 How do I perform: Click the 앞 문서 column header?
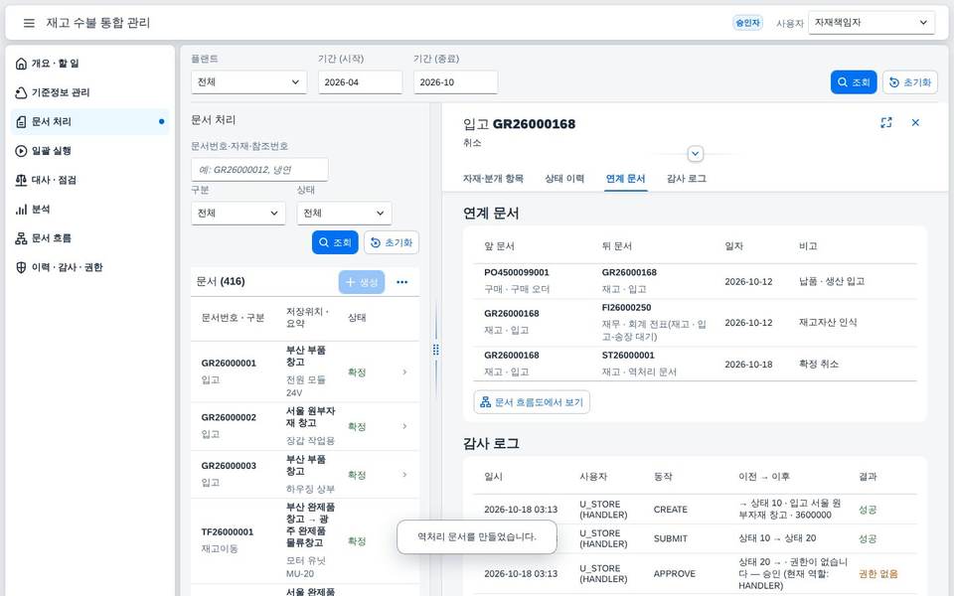point(499,246)
